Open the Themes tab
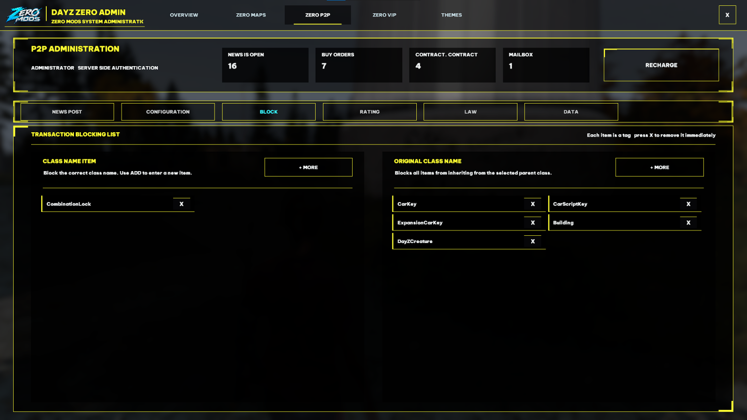The width and height of the screenshot is (747, 420). coord(451,15)
